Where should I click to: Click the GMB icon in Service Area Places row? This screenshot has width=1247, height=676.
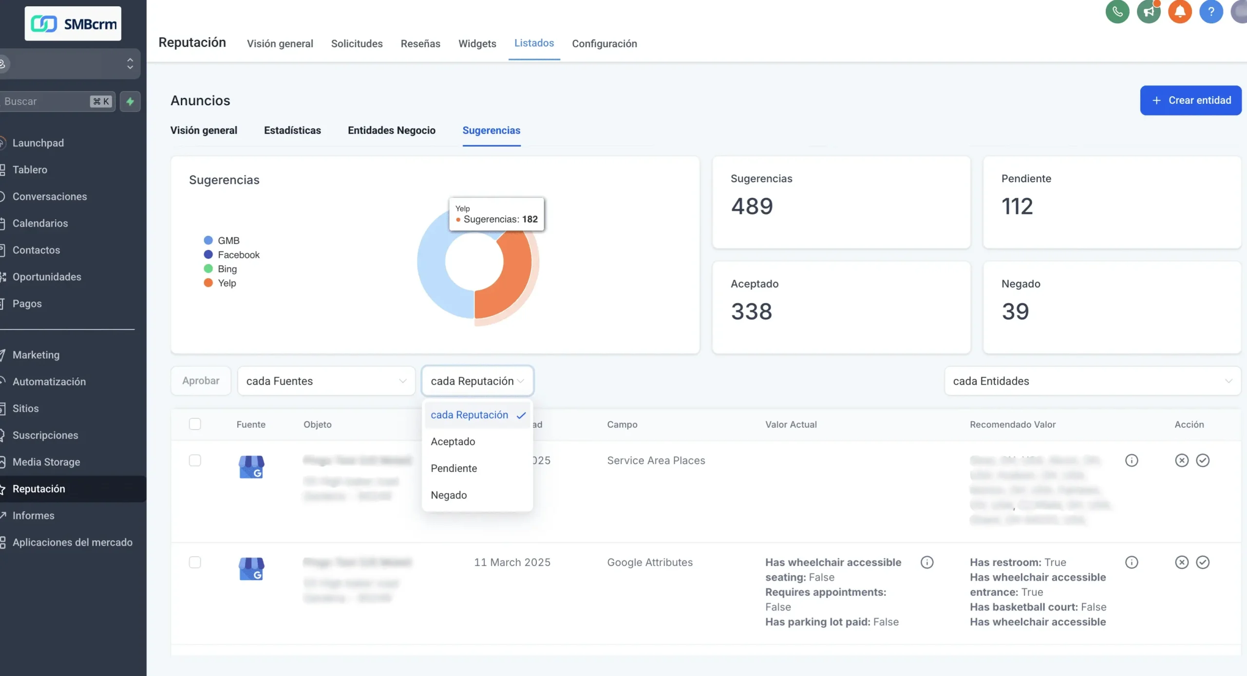pyautogui.click(x=251, y=467)
